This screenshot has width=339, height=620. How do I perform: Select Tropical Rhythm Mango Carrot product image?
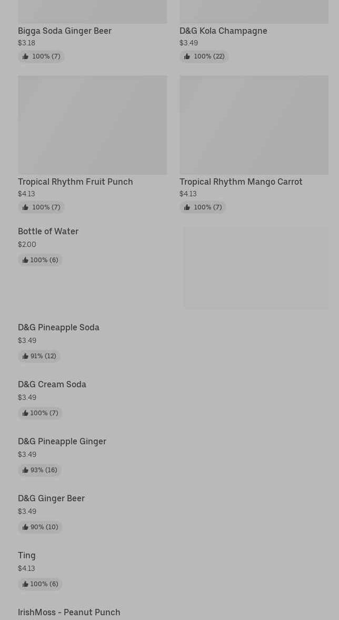[x=254, y=125]
